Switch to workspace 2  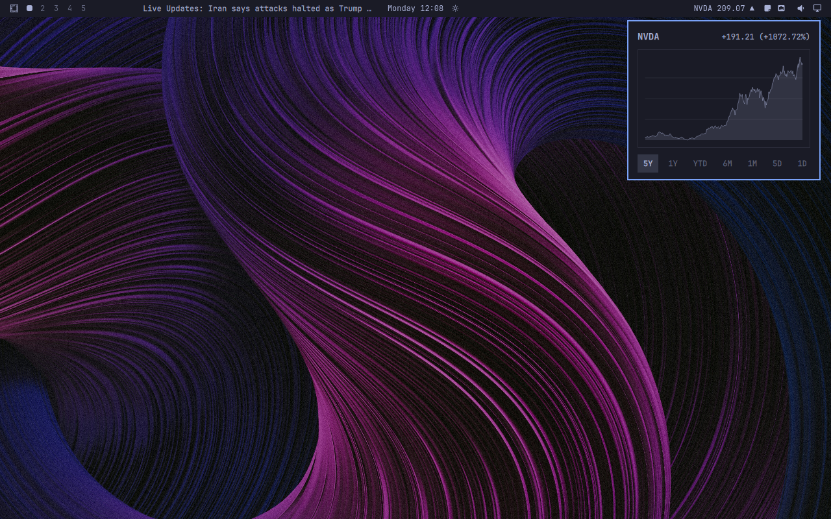pos(43,8)
